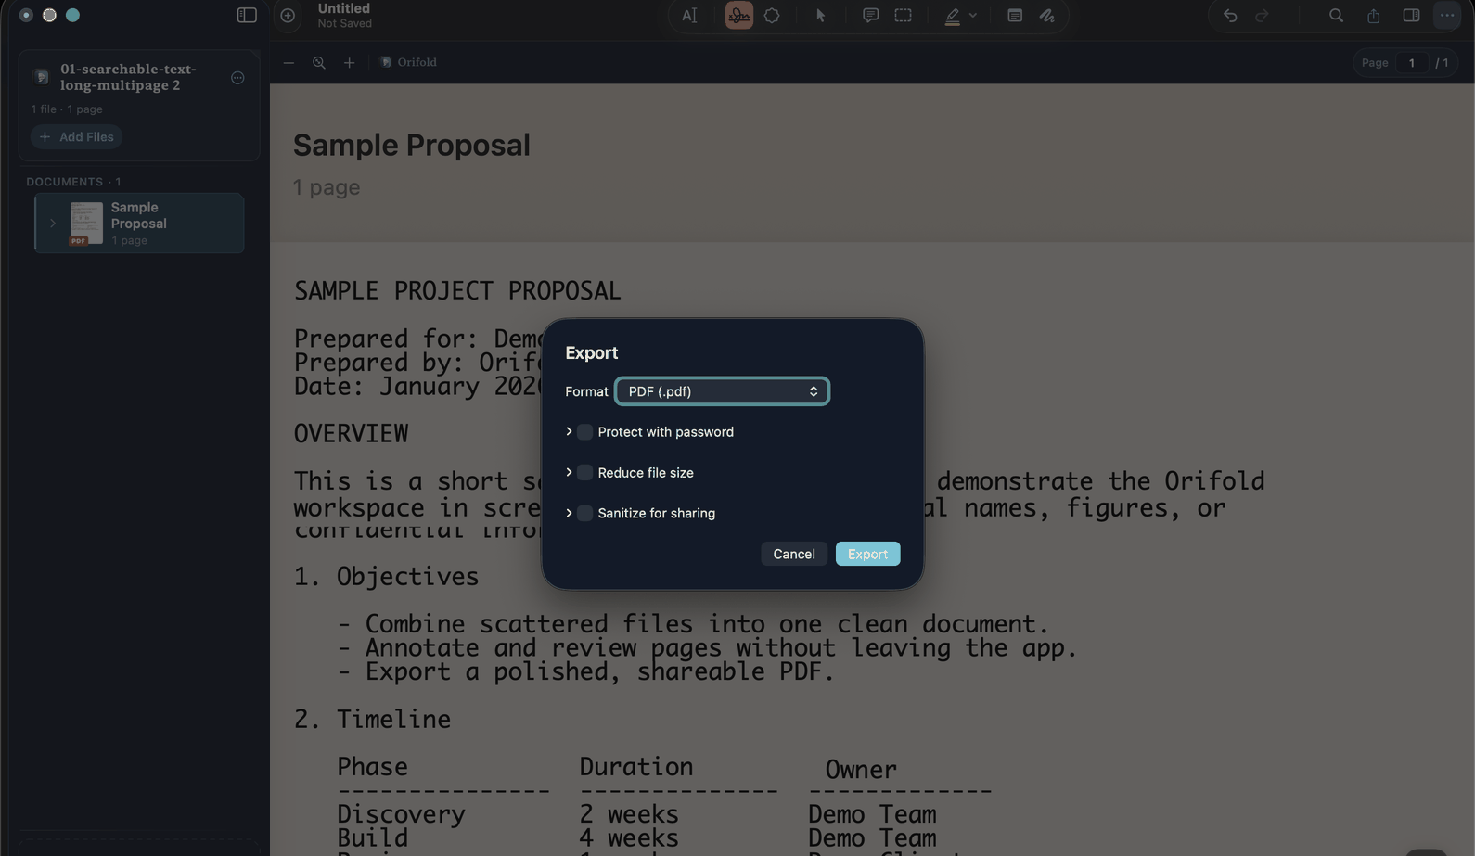Expand Sanitize for sharing options chevron
1475x856 pixels.
tap(569, 513)
